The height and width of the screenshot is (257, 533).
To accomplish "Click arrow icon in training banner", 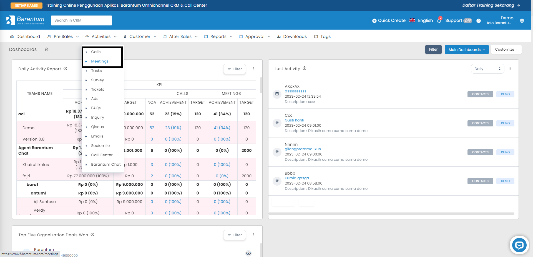I will point(519,5).
